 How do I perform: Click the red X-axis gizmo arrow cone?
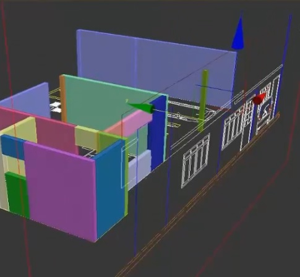tap(259, 99)
